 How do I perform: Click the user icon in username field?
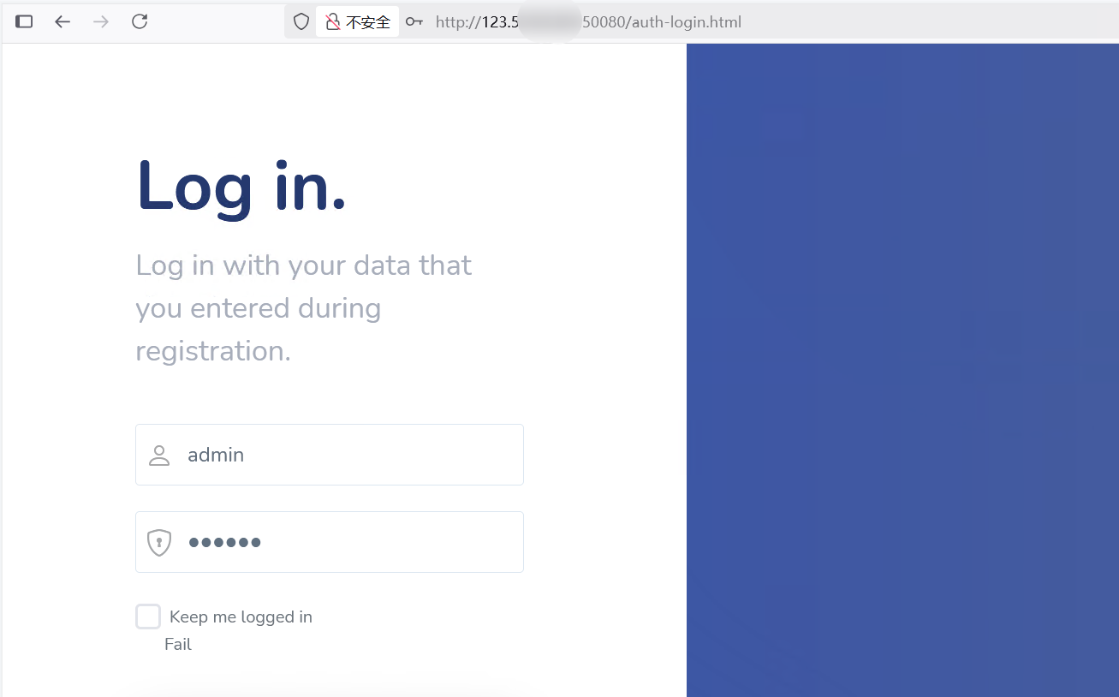coord(159,456)
